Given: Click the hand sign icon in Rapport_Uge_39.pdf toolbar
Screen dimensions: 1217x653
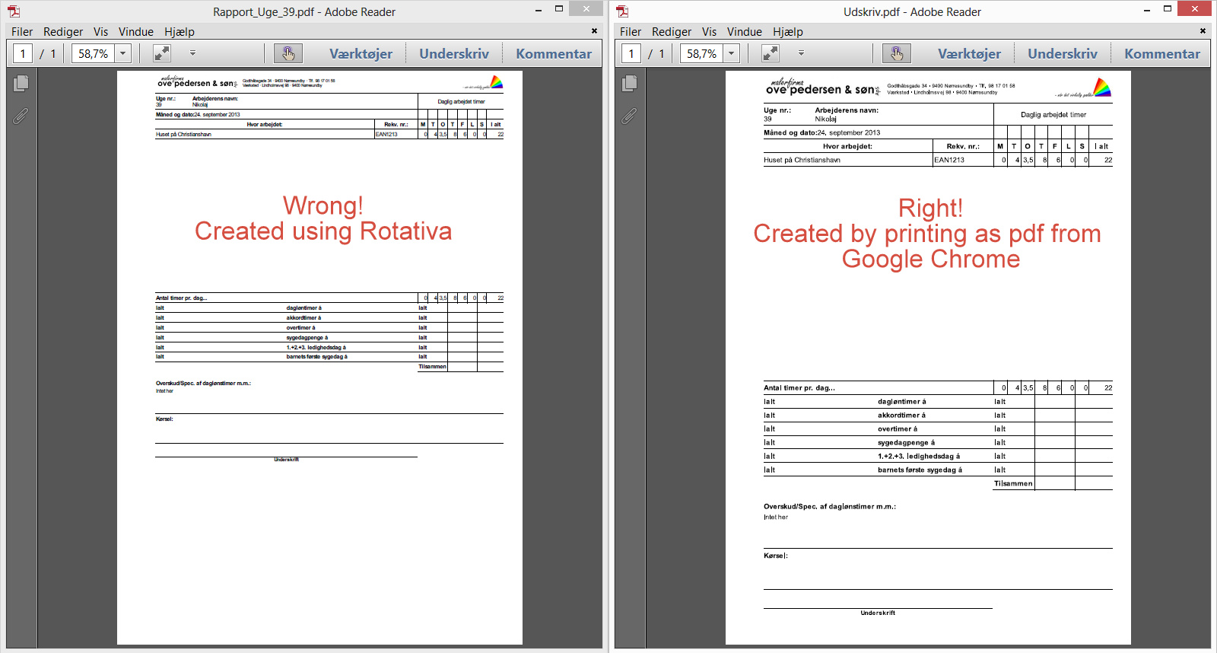Looking at the screenshot, I should (288, 53).
